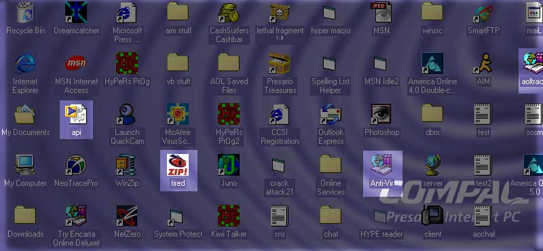This screenshot has height=251, width=543.
Task: Open the test2 text file icon
Action: [x=483, y=165]
